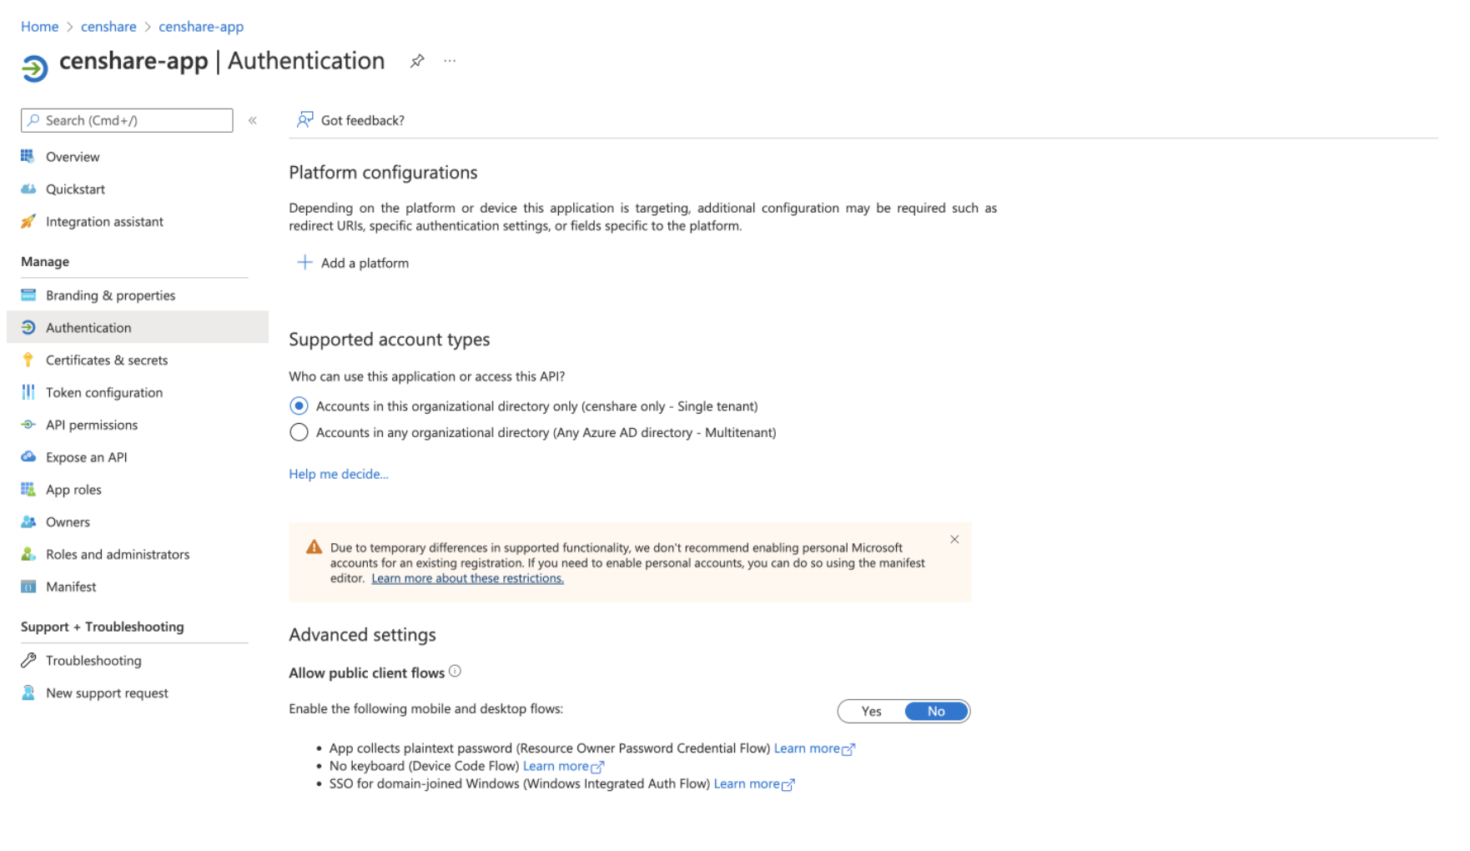Click the info icon beside public client flows
Screen dimensions: 1470x851
[455, 672]
